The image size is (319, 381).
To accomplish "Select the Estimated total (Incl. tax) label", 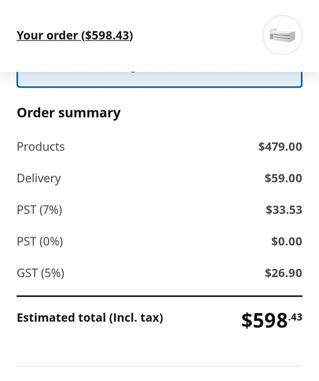I will click(x=90, y=318).
